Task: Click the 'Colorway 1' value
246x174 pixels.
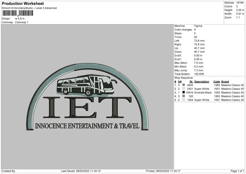Action: pyautogui.click(x=22, y=22)
